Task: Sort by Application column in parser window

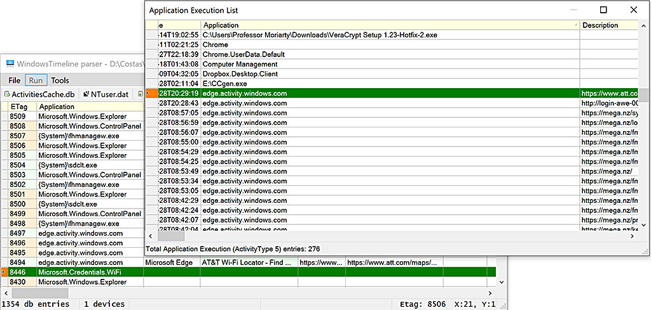Action: (90, 107)
